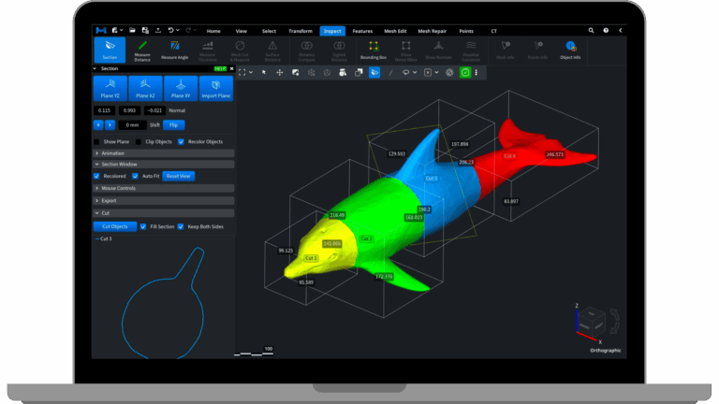Image resolution: width=719 pixels, height=404 pixels.
Task: Click the green checkmark icon in viewport toolbar
Action: click(465, 72)
